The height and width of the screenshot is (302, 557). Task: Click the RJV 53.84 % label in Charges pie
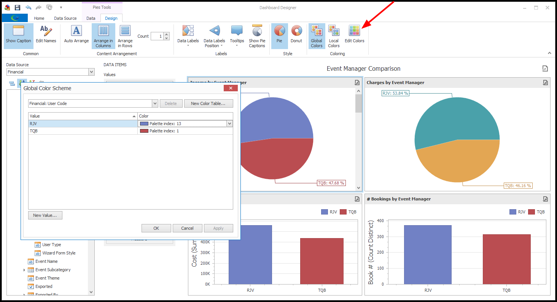coord(395,93)
